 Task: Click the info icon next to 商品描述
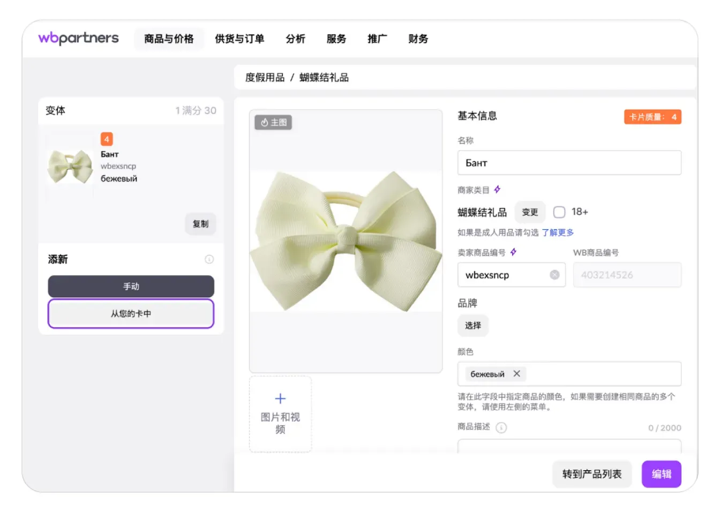point(501,427)
